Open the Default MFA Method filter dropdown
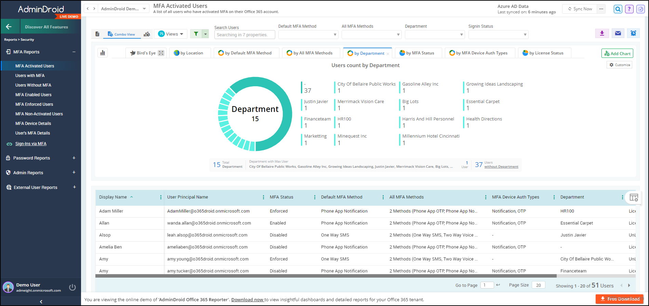 tap(308, 35)
